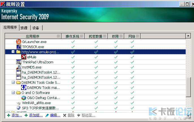
Task: Click the WinRAR_aRRis.exe icon
Action: pos(19,103)
